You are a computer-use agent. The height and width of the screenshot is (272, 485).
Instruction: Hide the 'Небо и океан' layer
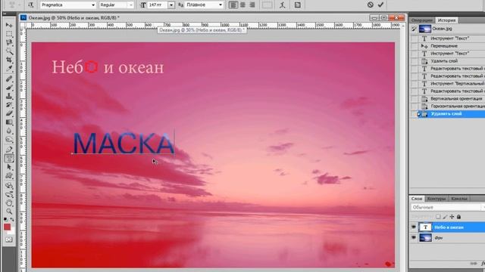pyautogui.click(x=414, y=227)
